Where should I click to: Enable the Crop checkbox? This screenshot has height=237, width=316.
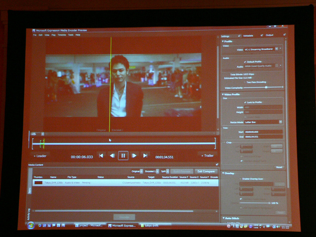point(224,143)
